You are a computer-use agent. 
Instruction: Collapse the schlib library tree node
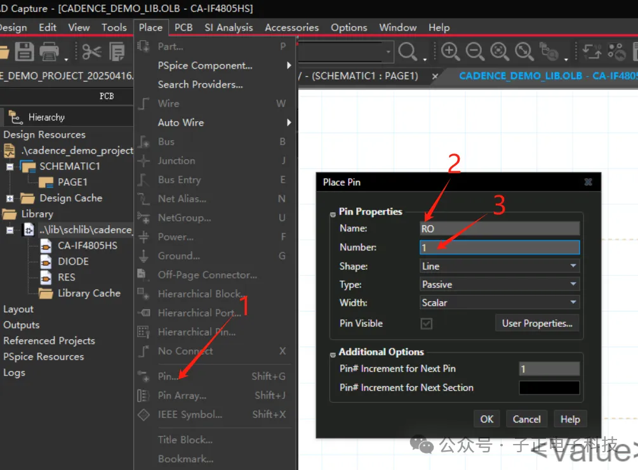(10, 230)
